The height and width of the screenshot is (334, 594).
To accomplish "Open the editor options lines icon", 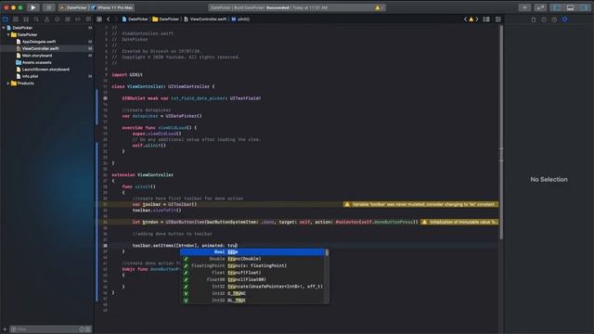I will (x=486, y=19).
